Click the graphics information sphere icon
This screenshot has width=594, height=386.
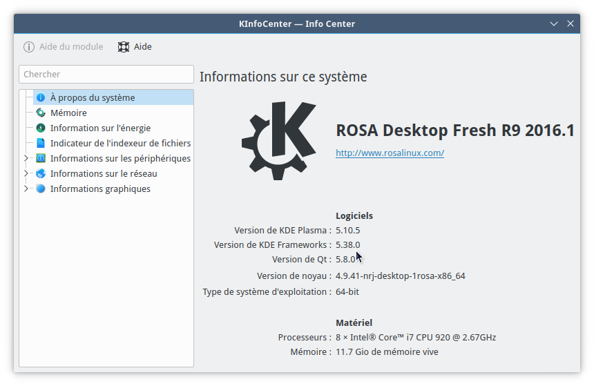pos(41,189)
